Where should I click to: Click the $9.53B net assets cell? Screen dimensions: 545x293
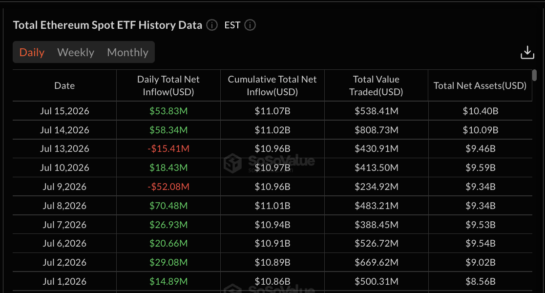click(x=481, y=225)
